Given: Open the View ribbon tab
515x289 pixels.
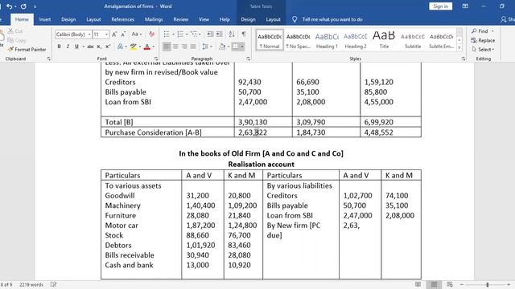Looking at the screenshot, I should click(x=204, y=19).
